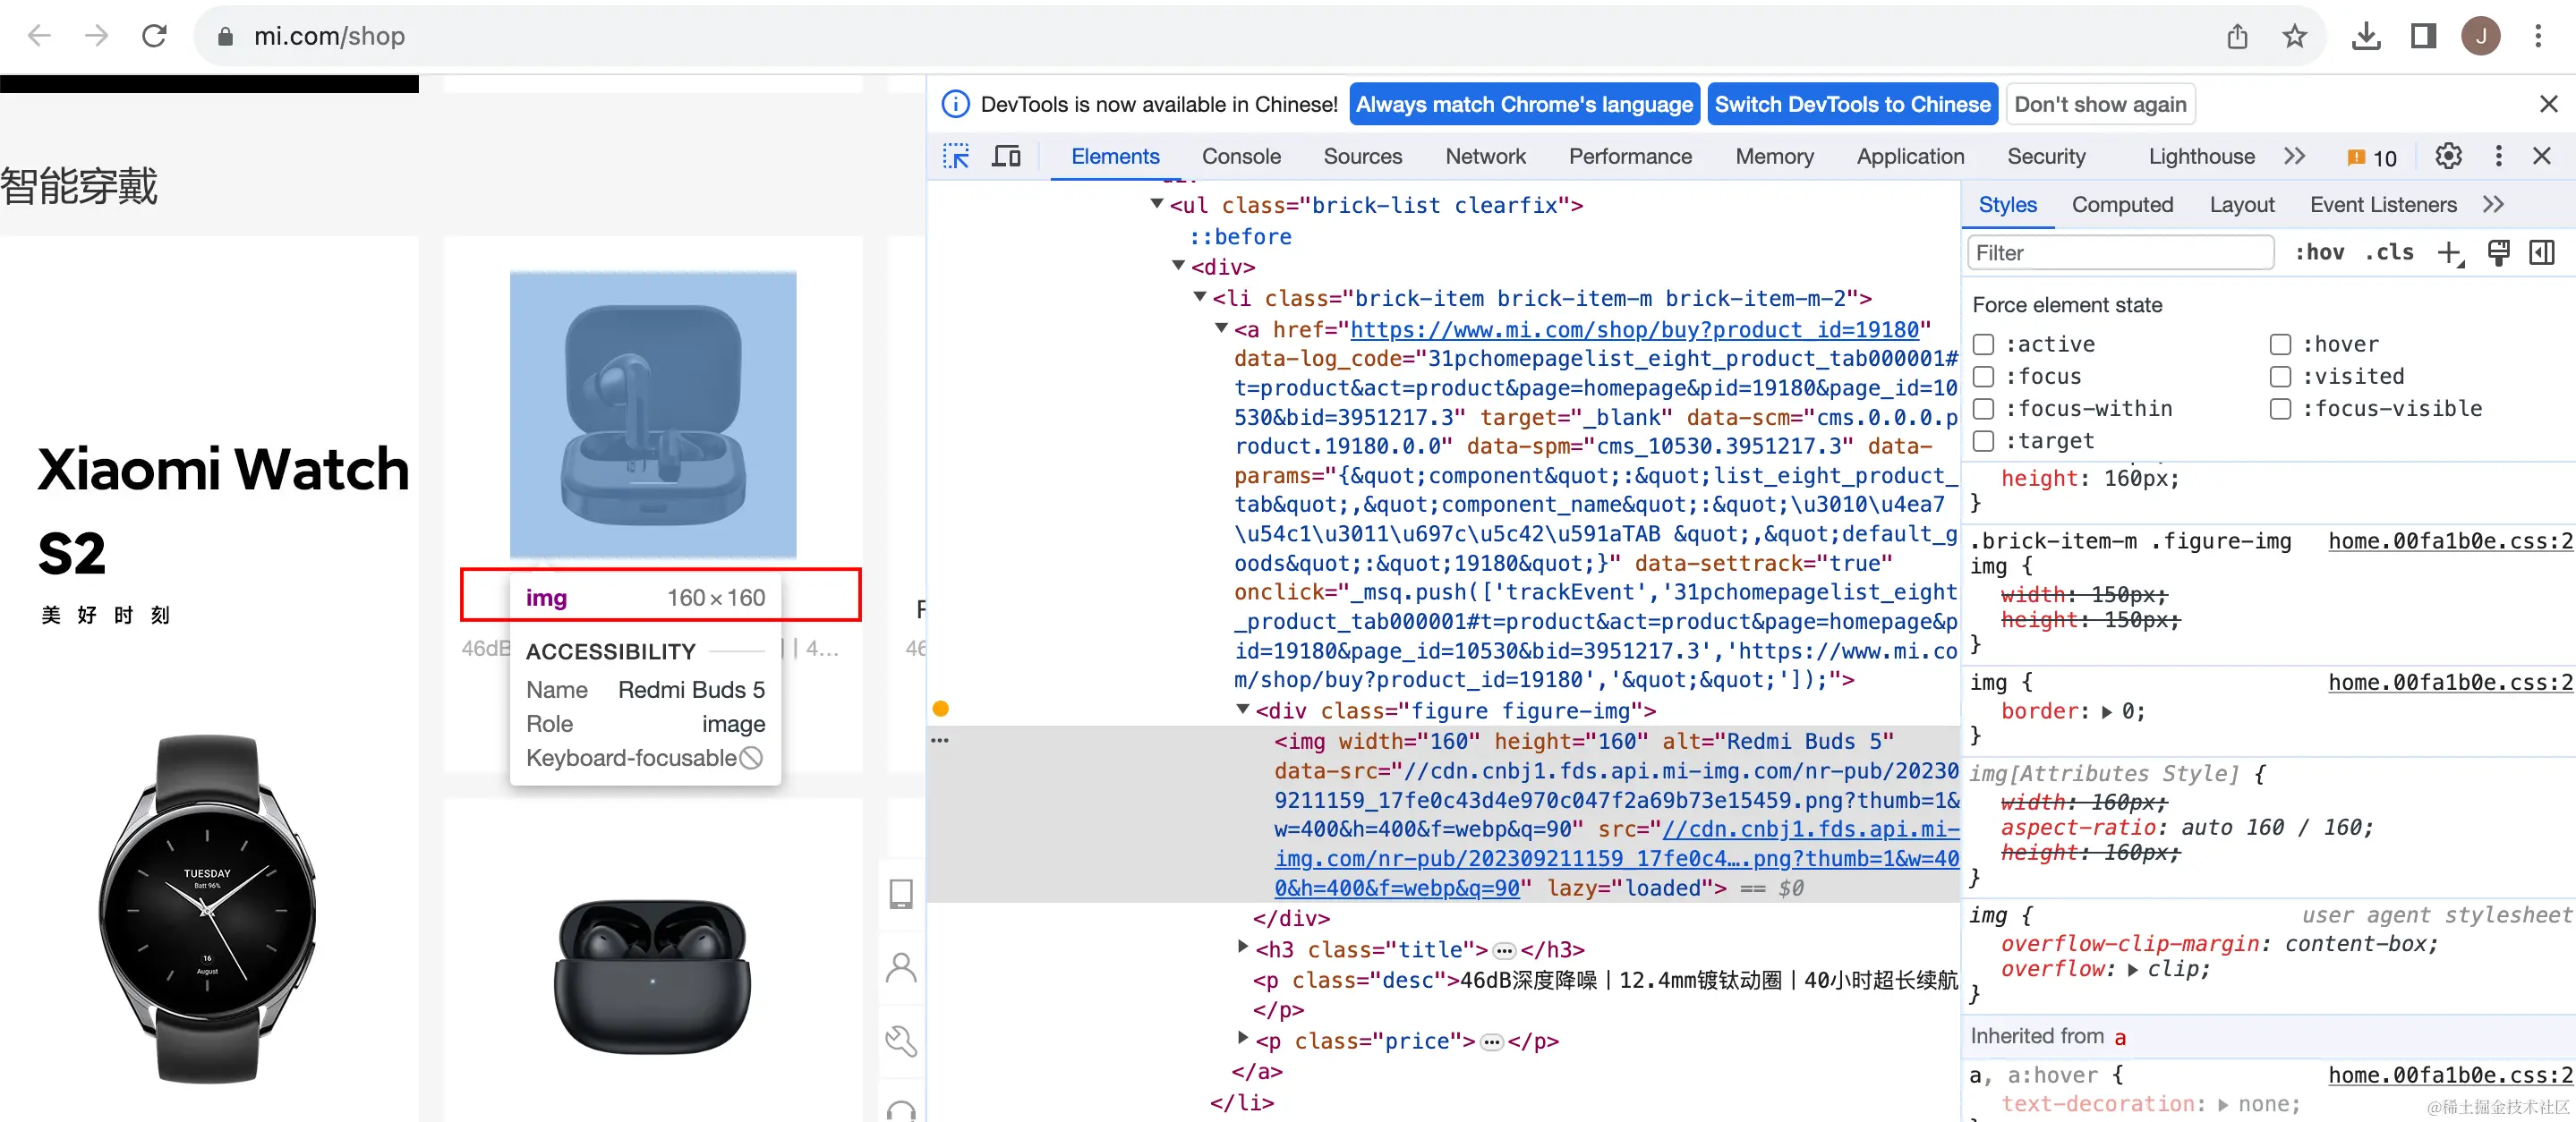The image size is (2576, 1122).
Task: Open the Chrome downloads icon
Action: pos(2366,37)
